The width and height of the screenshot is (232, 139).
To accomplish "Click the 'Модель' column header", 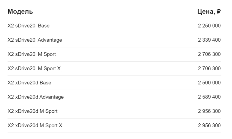I will click(20, 12).
